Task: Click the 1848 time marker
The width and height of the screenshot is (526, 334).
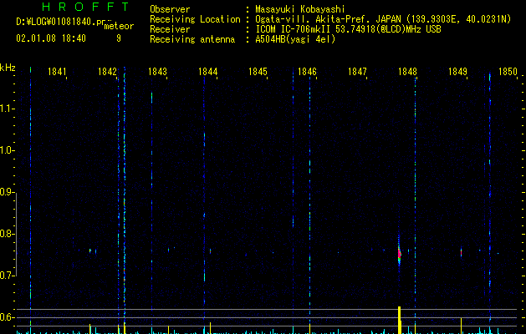Action: 407,71
